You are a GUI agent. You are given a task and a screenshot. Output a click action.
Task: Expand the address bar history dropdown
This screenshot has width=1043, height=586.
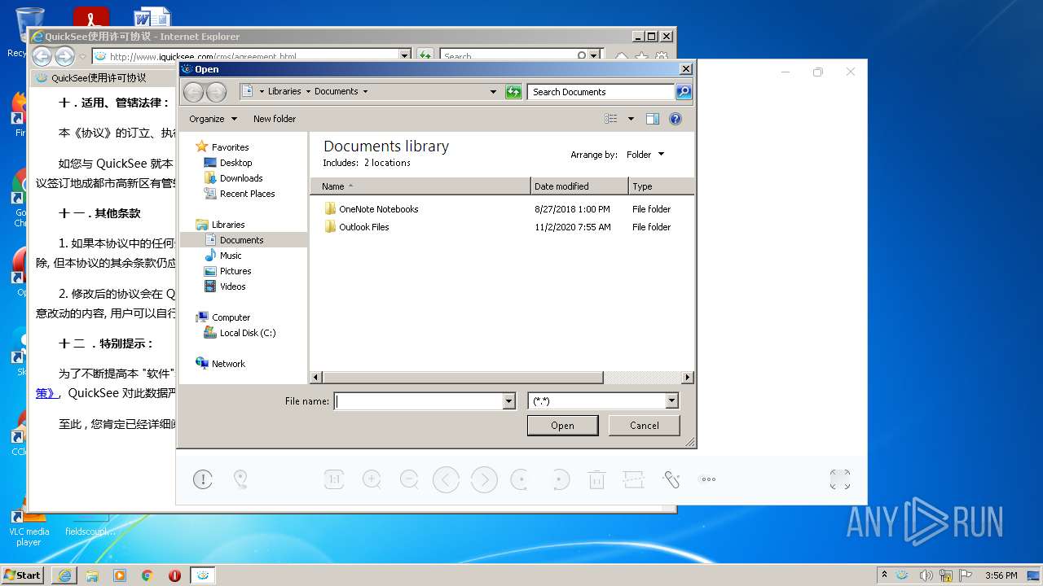click(x=493, y=92)
